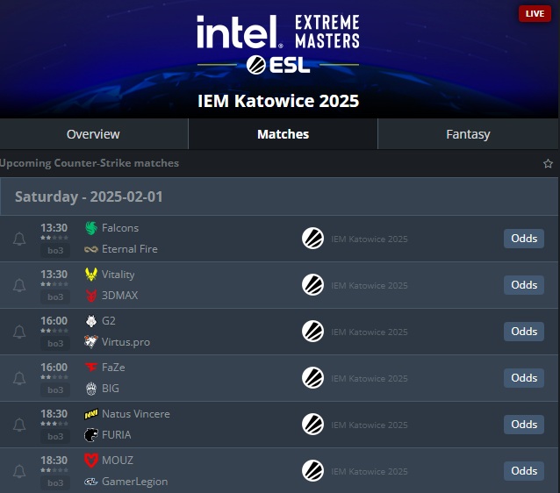The height and width of the screenshot is (493, 560).
Task: View Odds for Natus Vincere vs FURIA
Action: click(x=524, y=424)
